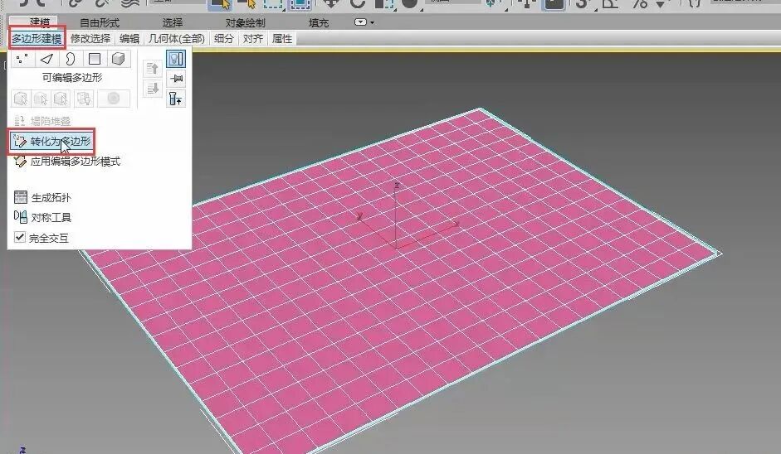Viewport: 781px width, 454px height.
Task: Select Polygon sub-object level icon
Action: [94, 59]
